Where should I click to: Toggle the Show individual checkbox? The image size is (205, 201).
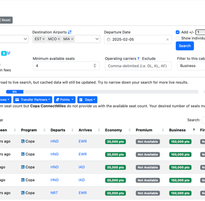pyautogui.click(x=178, y=38)
